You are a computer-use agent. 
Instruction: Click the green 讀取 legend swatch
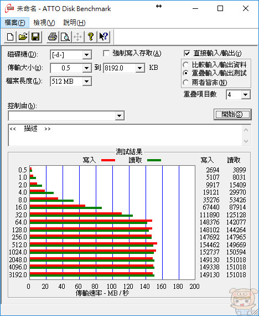pos(154,160)
